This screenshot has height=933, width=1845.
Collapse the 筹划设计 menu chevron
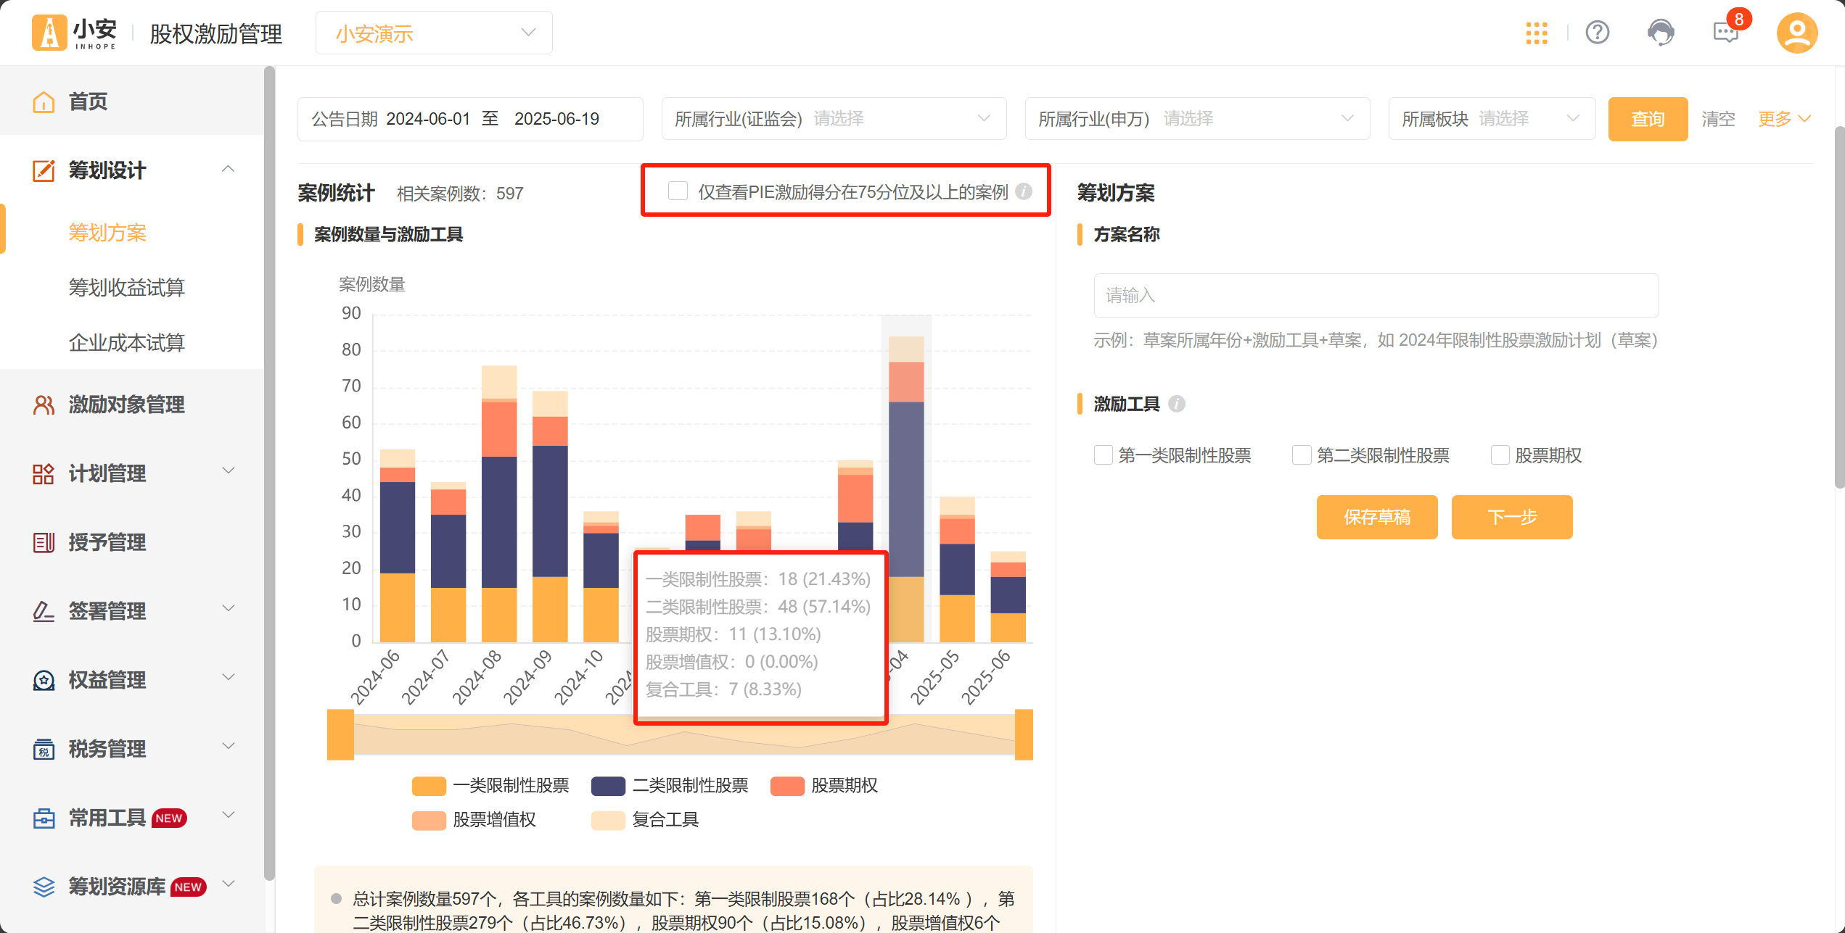228,170
